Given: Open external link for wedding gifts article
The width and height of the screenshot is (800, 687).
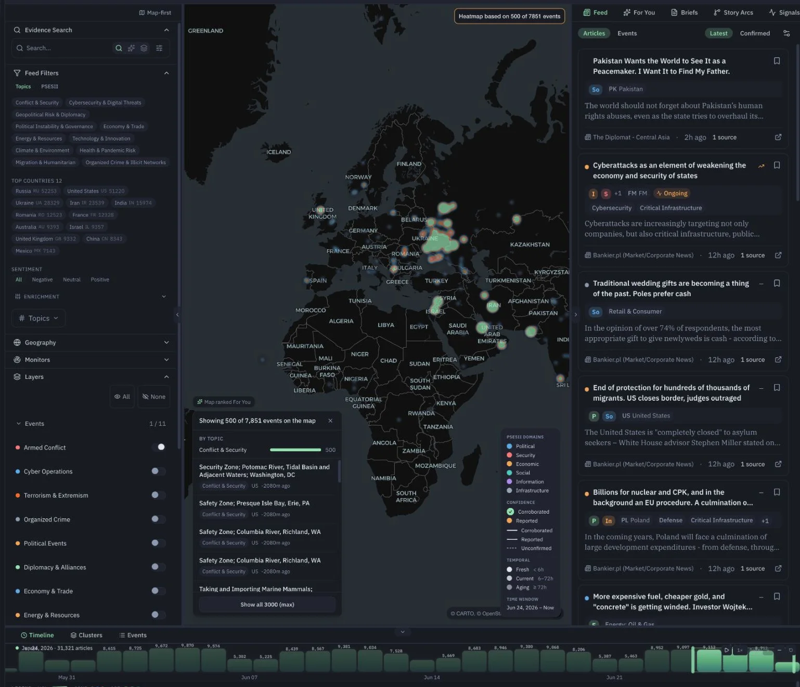Looking at the screenshot, I should coord(778,360).
